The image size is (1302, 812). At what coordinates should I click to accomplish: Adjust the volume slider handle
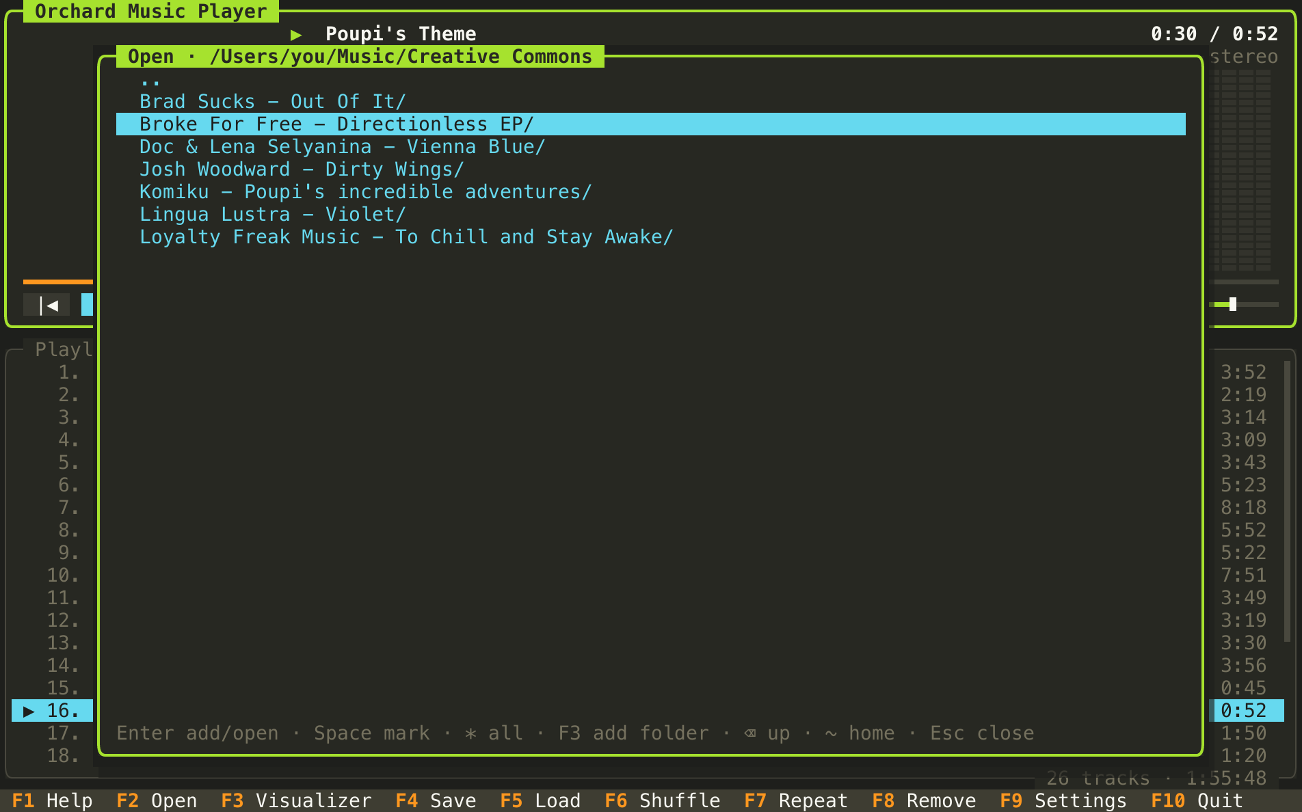point(1232,304)
